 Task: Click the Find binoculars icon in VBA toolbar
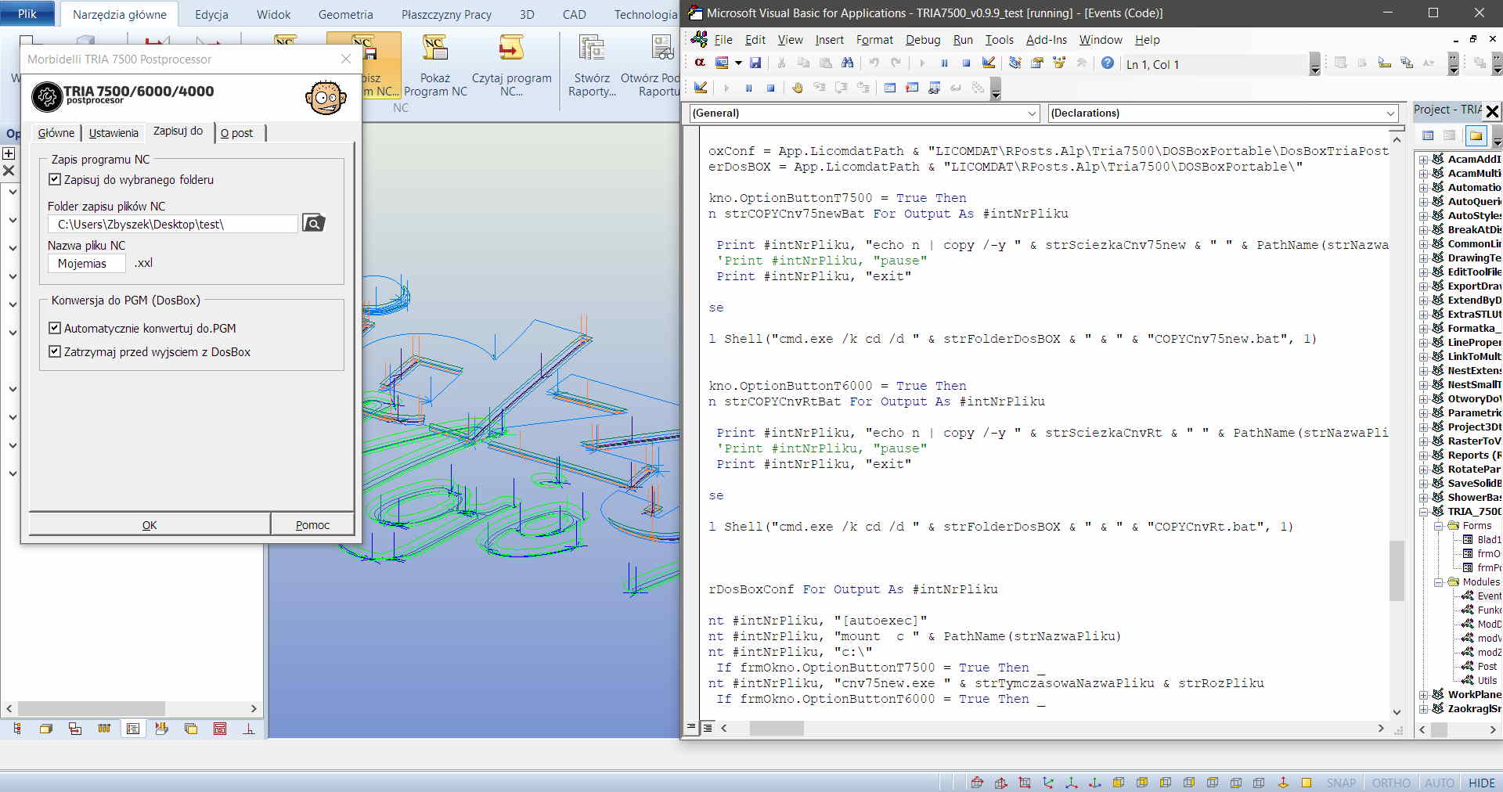point(847,63)
